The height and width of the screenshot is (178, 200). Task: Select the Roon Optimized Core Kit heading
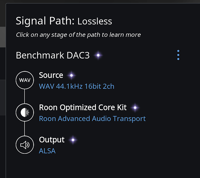[x=83, y=107]
